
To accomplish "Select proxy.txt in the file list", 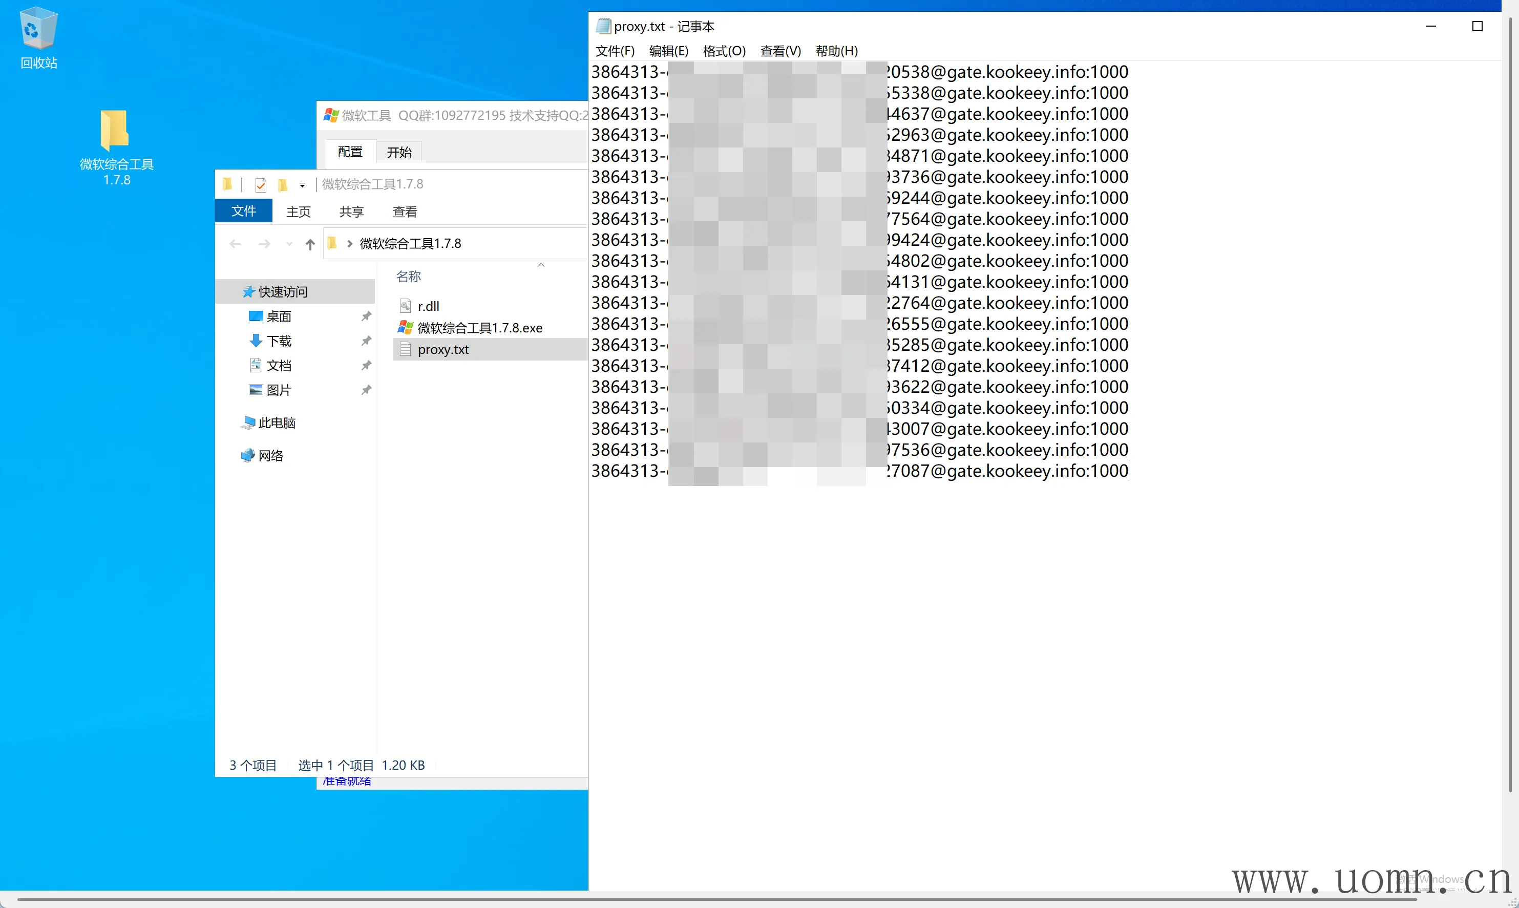I will [443, 349].
